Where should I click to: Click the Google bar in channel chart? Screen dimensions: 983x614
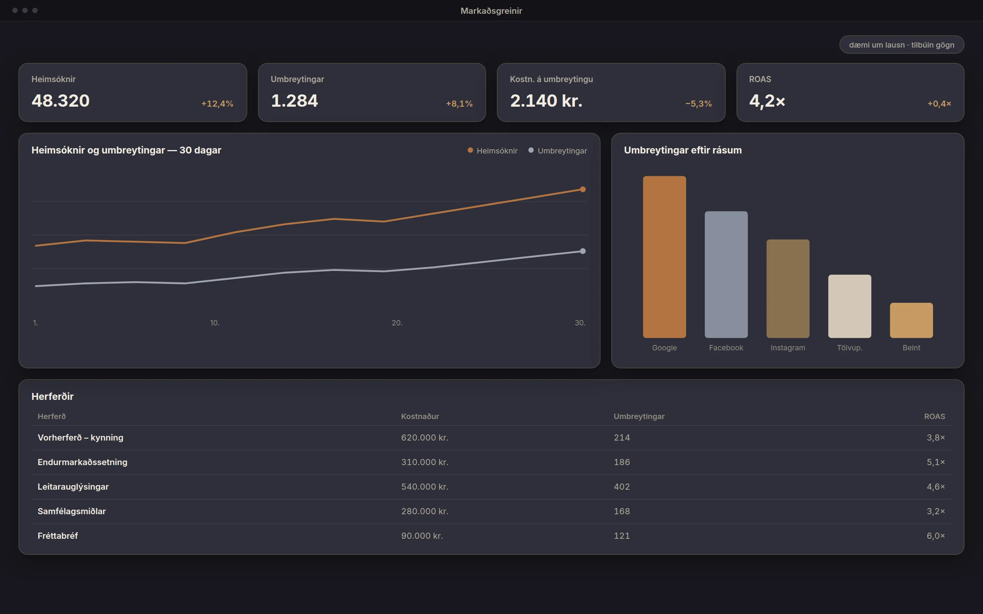pos(664,257)
